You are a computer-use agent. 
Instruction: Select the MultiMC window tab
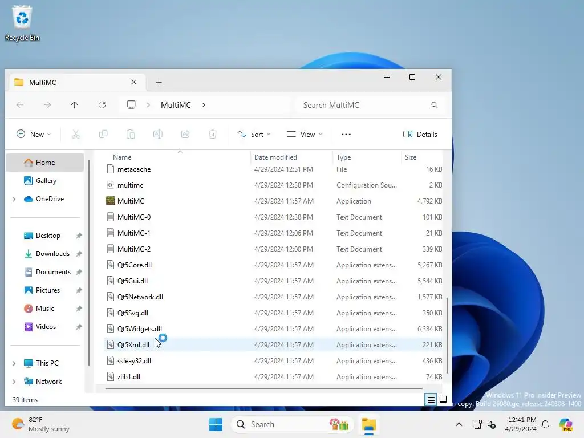coord(76,82)
